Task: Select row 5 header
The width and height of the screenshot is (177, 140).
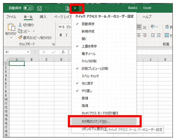Action: tap(6, 79)
